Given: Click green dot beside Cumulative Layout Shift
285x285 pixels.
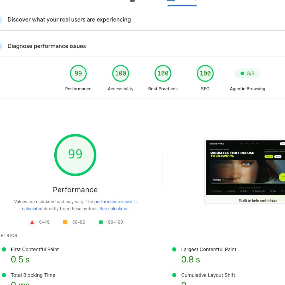Looking at the screenshot, I should pos(174,275).
